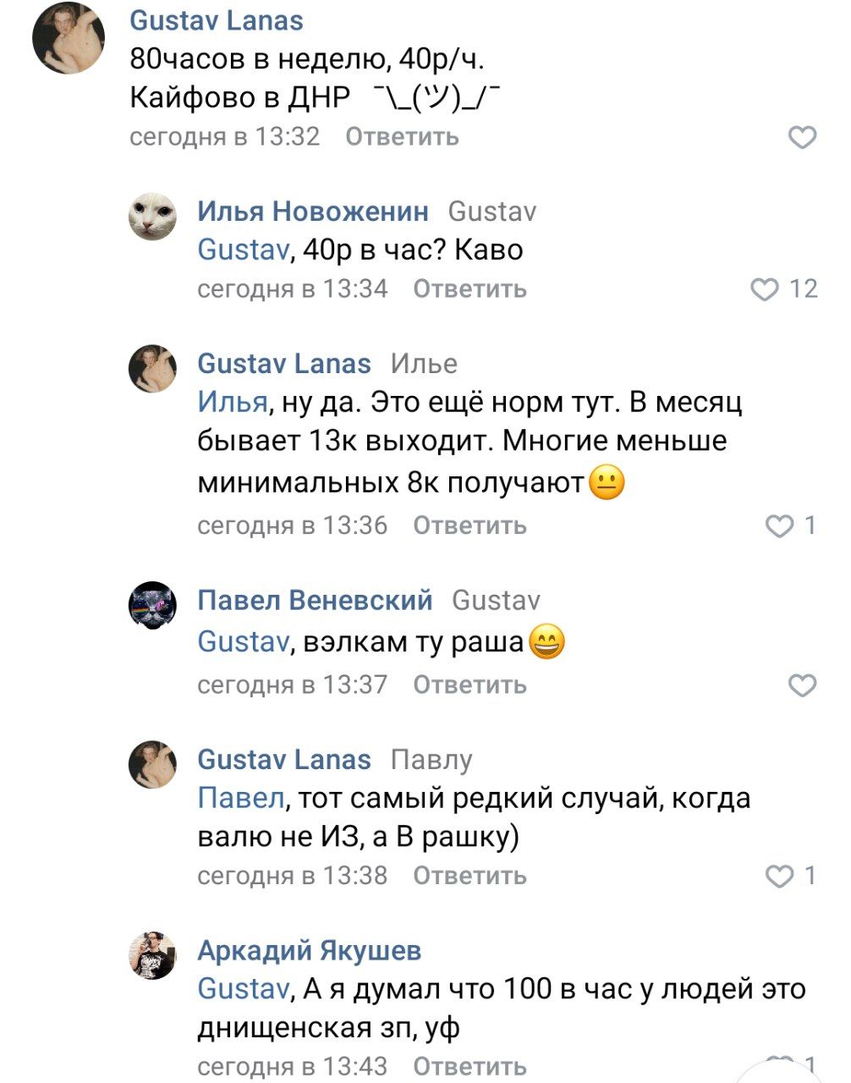This screenshot has height=1083, width=851.
Task: Like Gustav's reply to Павлу
Action: coord(779,876)
